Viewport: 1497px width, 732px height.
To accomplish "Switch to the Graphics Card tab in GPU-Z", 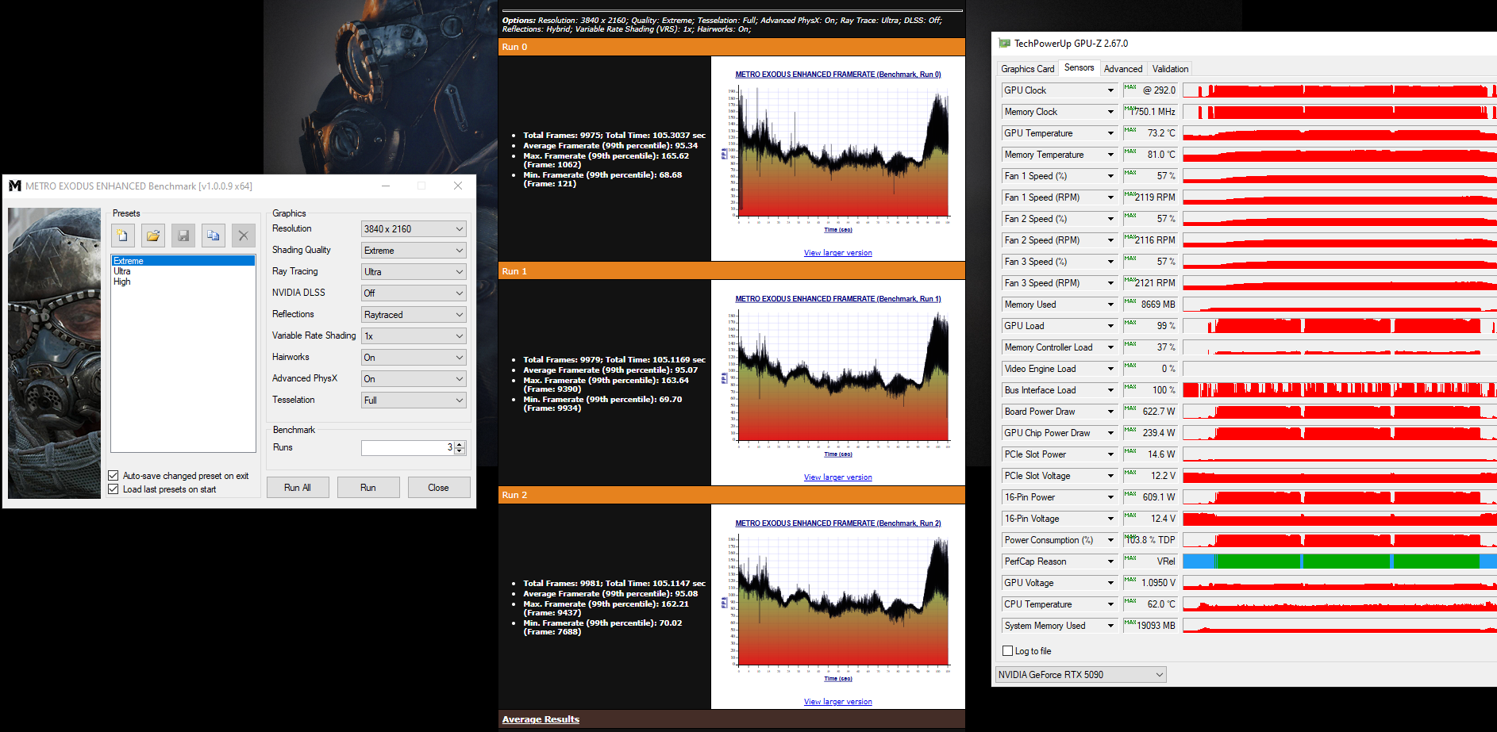I will (1028, 69).
